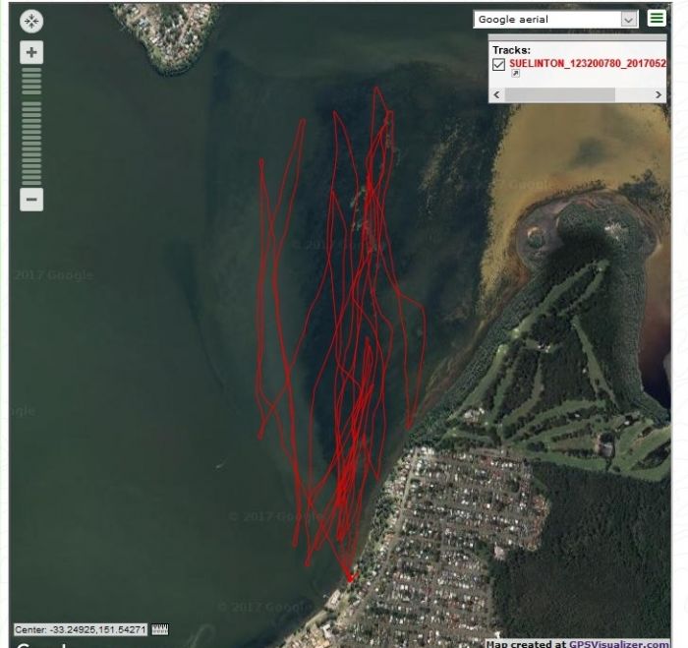Uncheck the SUELINTON track visibility checkbox
The image size is (688, 648).
click(498, 64)
